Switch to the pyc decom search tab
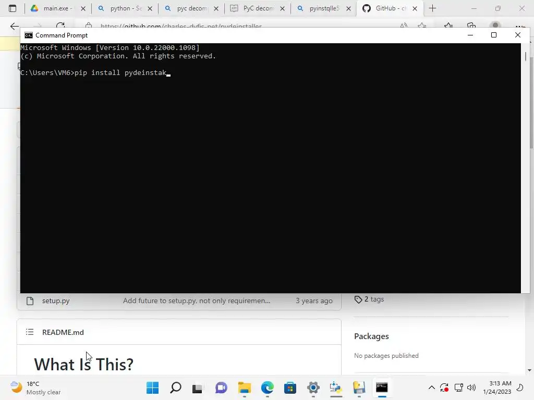The height and width of the screenshot is (400, 534). pos(191,8)
